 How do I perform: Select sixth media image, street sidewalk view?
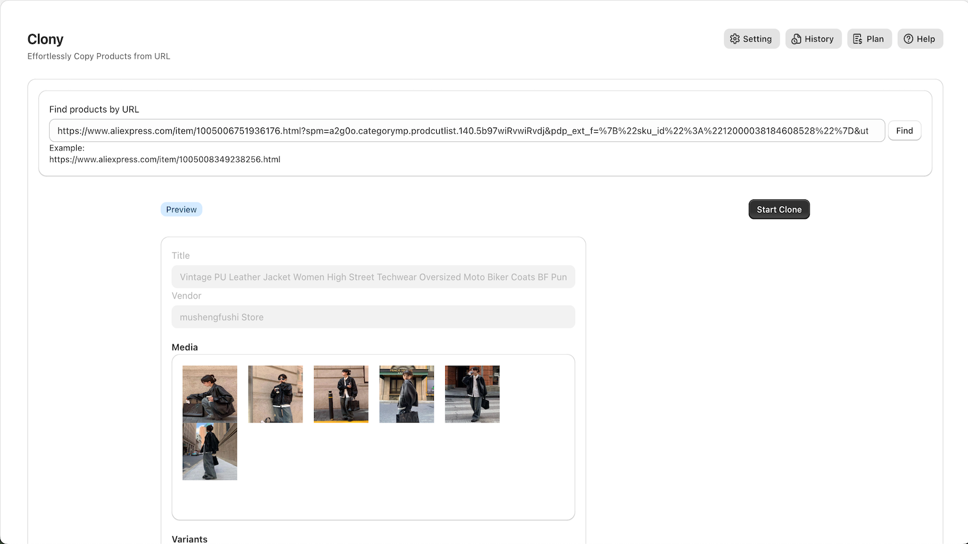coord(210,452)
